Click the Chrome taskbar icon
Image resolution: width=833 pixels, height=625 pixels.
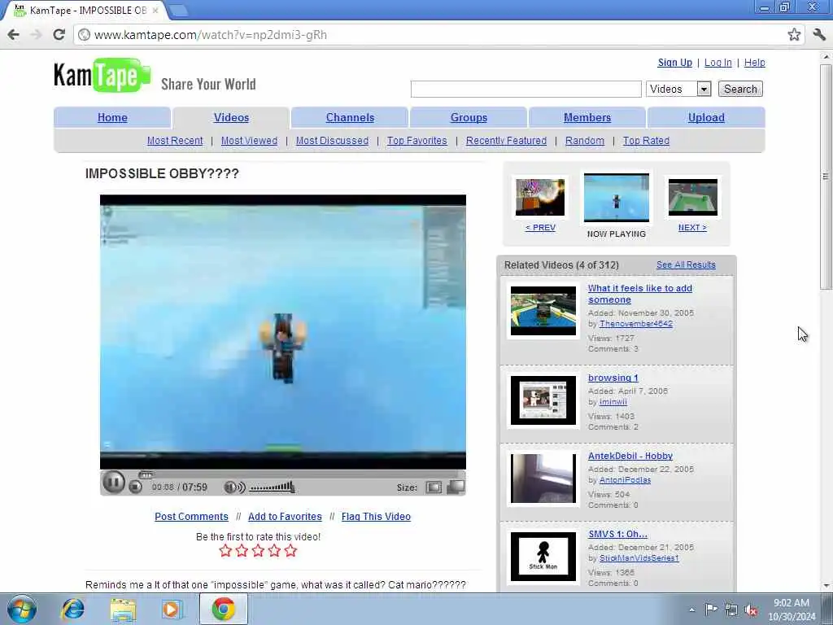(x=224, y=609)
